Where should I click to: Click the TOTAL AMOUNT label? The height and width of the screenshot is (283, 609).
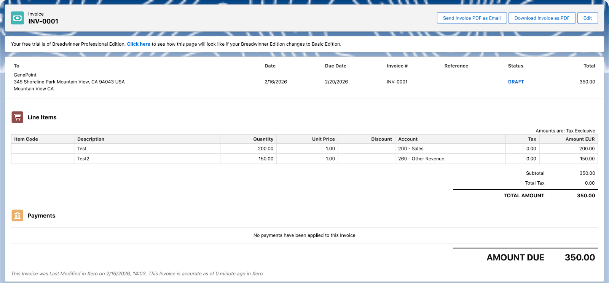point(524,196)
